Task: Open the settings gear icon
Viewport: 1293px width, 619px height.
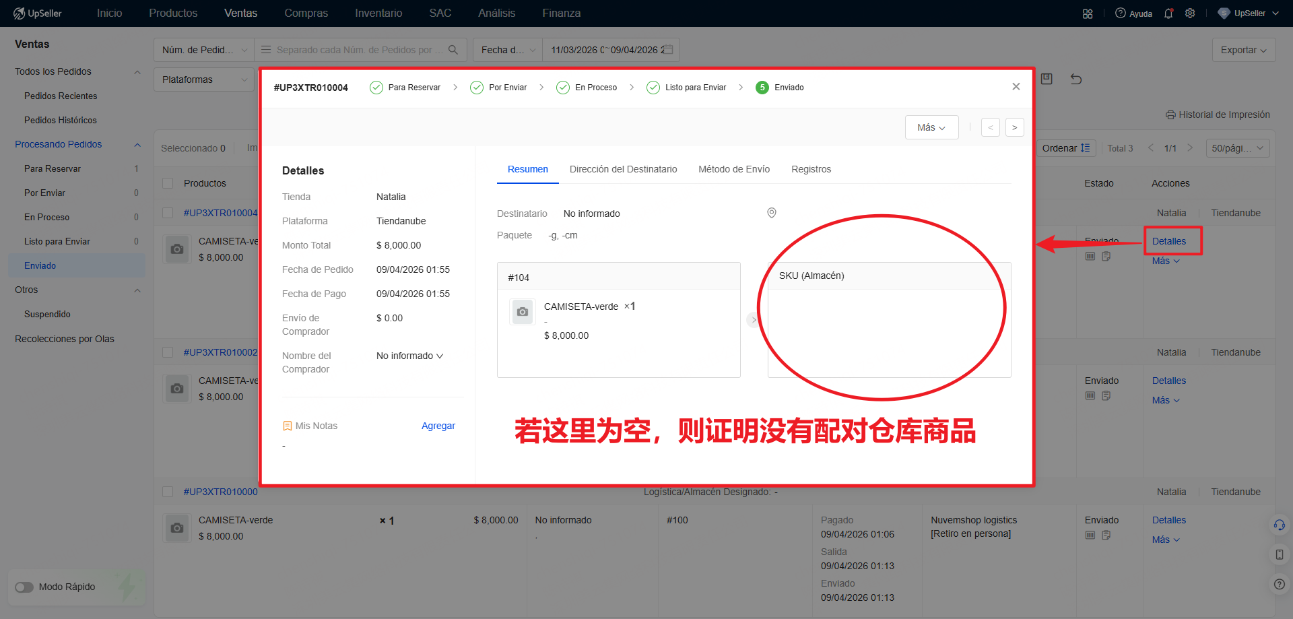Action: coord(1190,13)
